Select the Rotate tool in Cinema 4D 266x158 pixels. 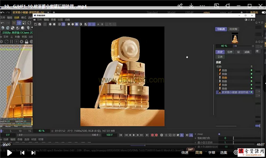click(29, 23)
